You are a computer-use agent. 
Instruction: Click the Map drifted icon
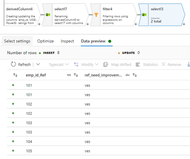pyautogui.click(x=106, y=65)
